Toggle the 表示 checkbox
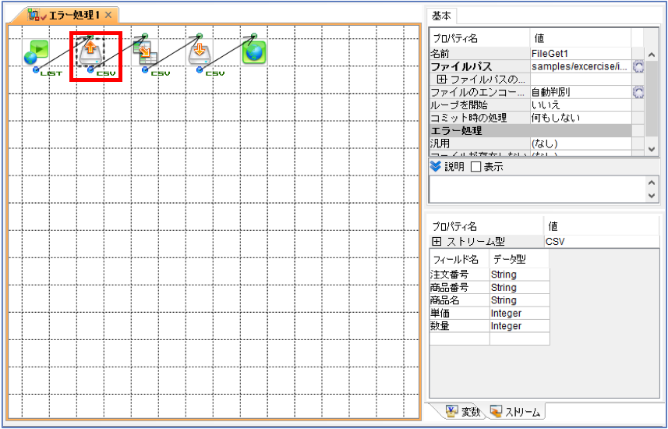This screenshot has height=429, width=668. [476, 167]
